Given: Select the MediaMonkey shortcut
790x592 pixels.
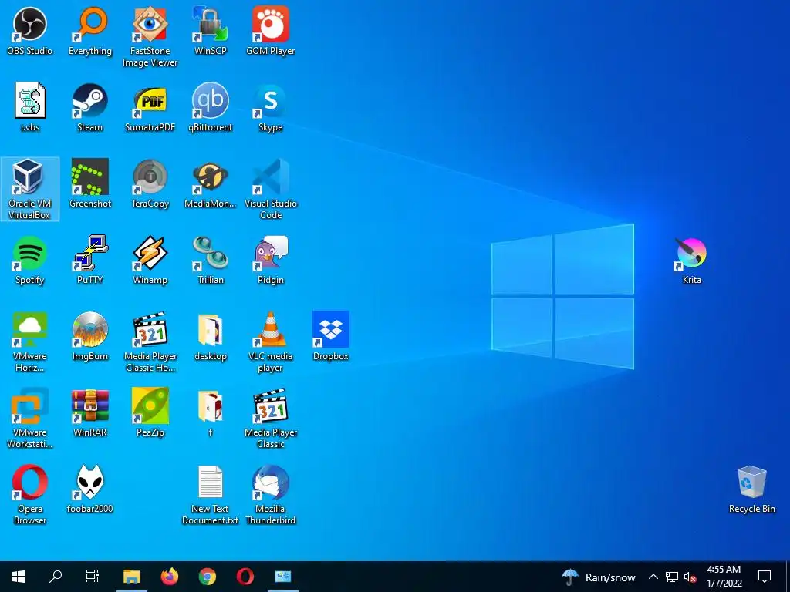Looking at the screenshot, I should click(x=211, y=183).
